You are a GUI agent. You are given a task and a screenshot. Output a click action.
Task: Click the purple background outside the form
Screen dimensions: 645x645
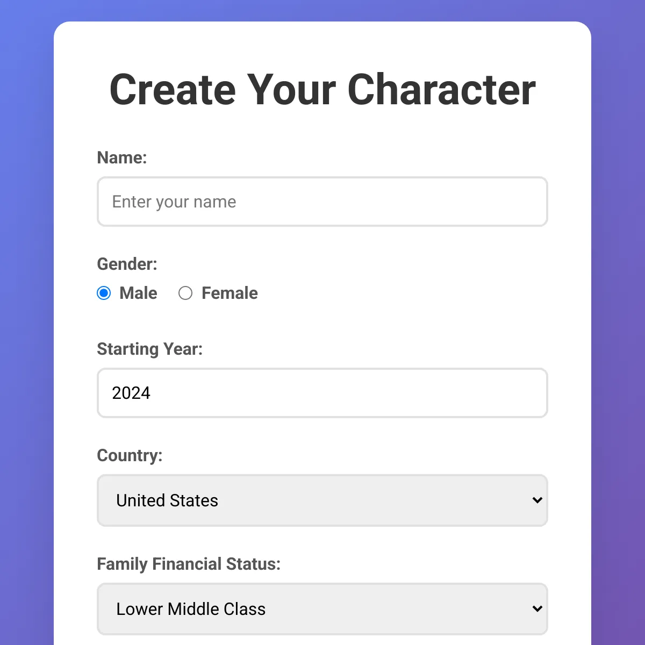(26, 322)
